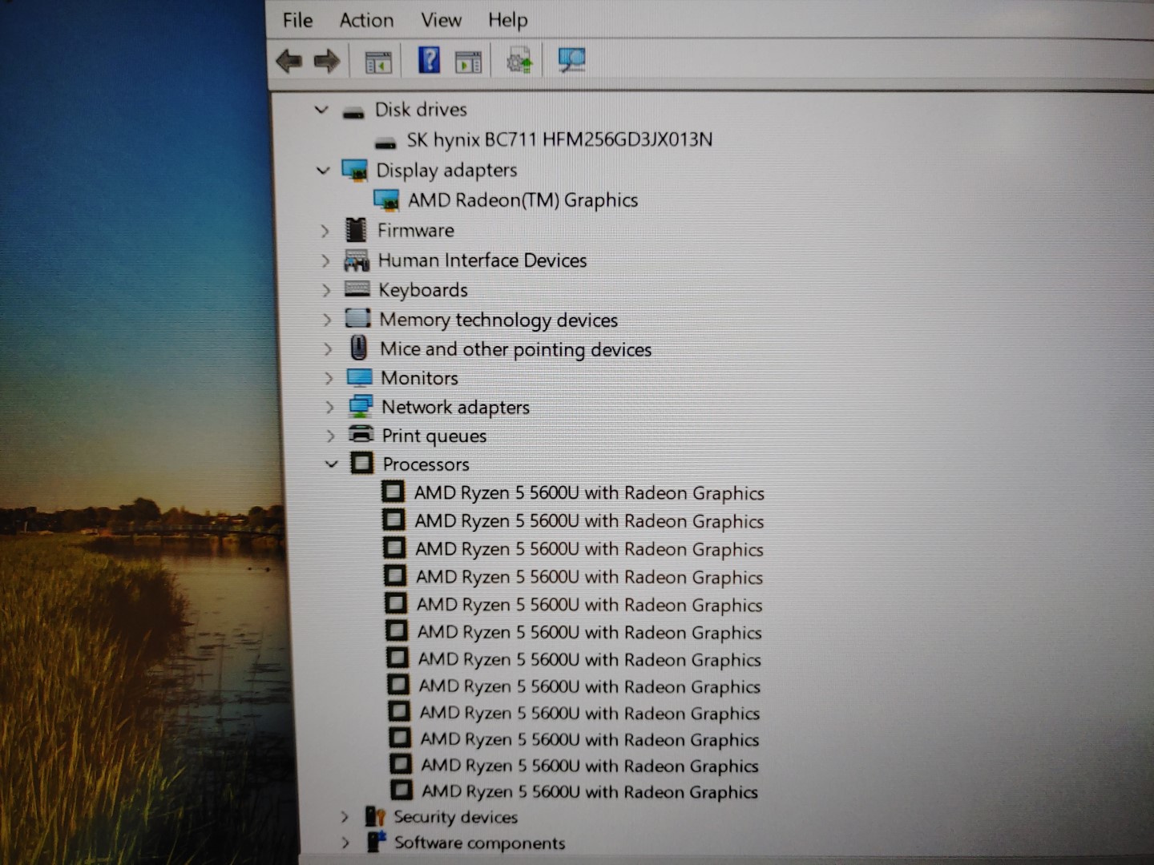
Task: Open the View menu
Action: [441, 20]
